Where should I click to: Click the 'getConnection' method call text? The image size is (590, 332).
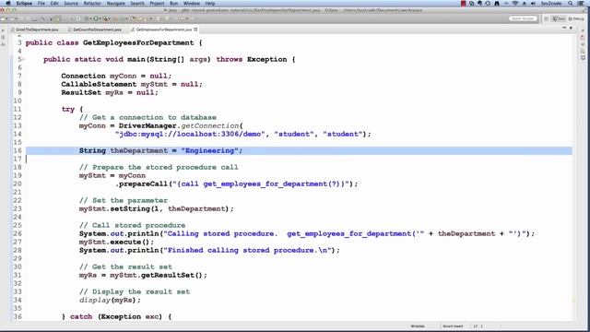pyautogui.click(x=210, y=125)
